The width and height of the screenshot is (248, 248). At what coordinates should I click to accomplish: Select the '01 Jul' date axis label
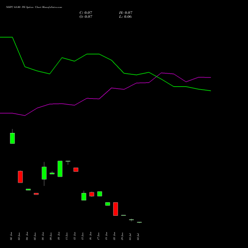tap(130, 237)
